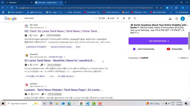
Task: Open Task View on the taskbar
Action: [x=44, y=103]
